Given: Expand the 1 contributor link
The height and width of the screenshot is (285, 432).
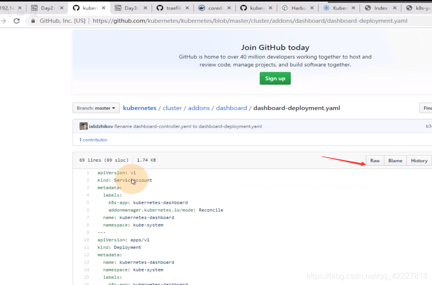Looking at the screenshot, I should pyautogui.click(x=93, y=140).
